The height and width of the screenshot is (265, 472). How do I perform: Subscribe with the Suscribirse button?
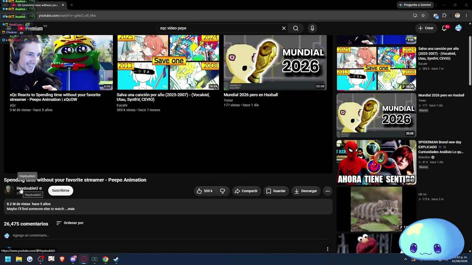pyautogui.click(x=60, y=191)
